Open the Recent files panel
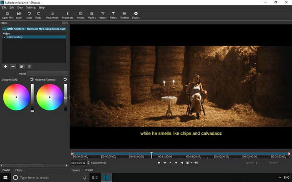The height and width of the screenshot is (182, 292). 81,15
